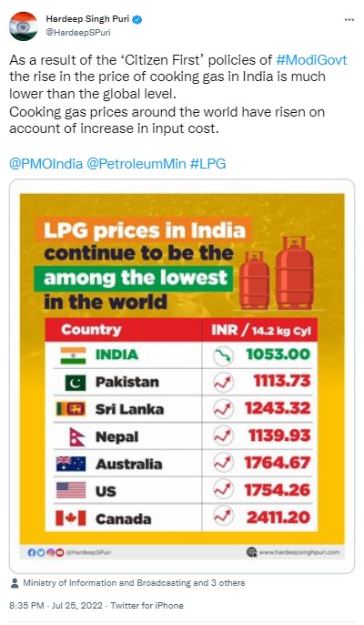This screenshot has width=364, height=625.
Task: Click the India flag icon in the table
Action: [73, 355]
